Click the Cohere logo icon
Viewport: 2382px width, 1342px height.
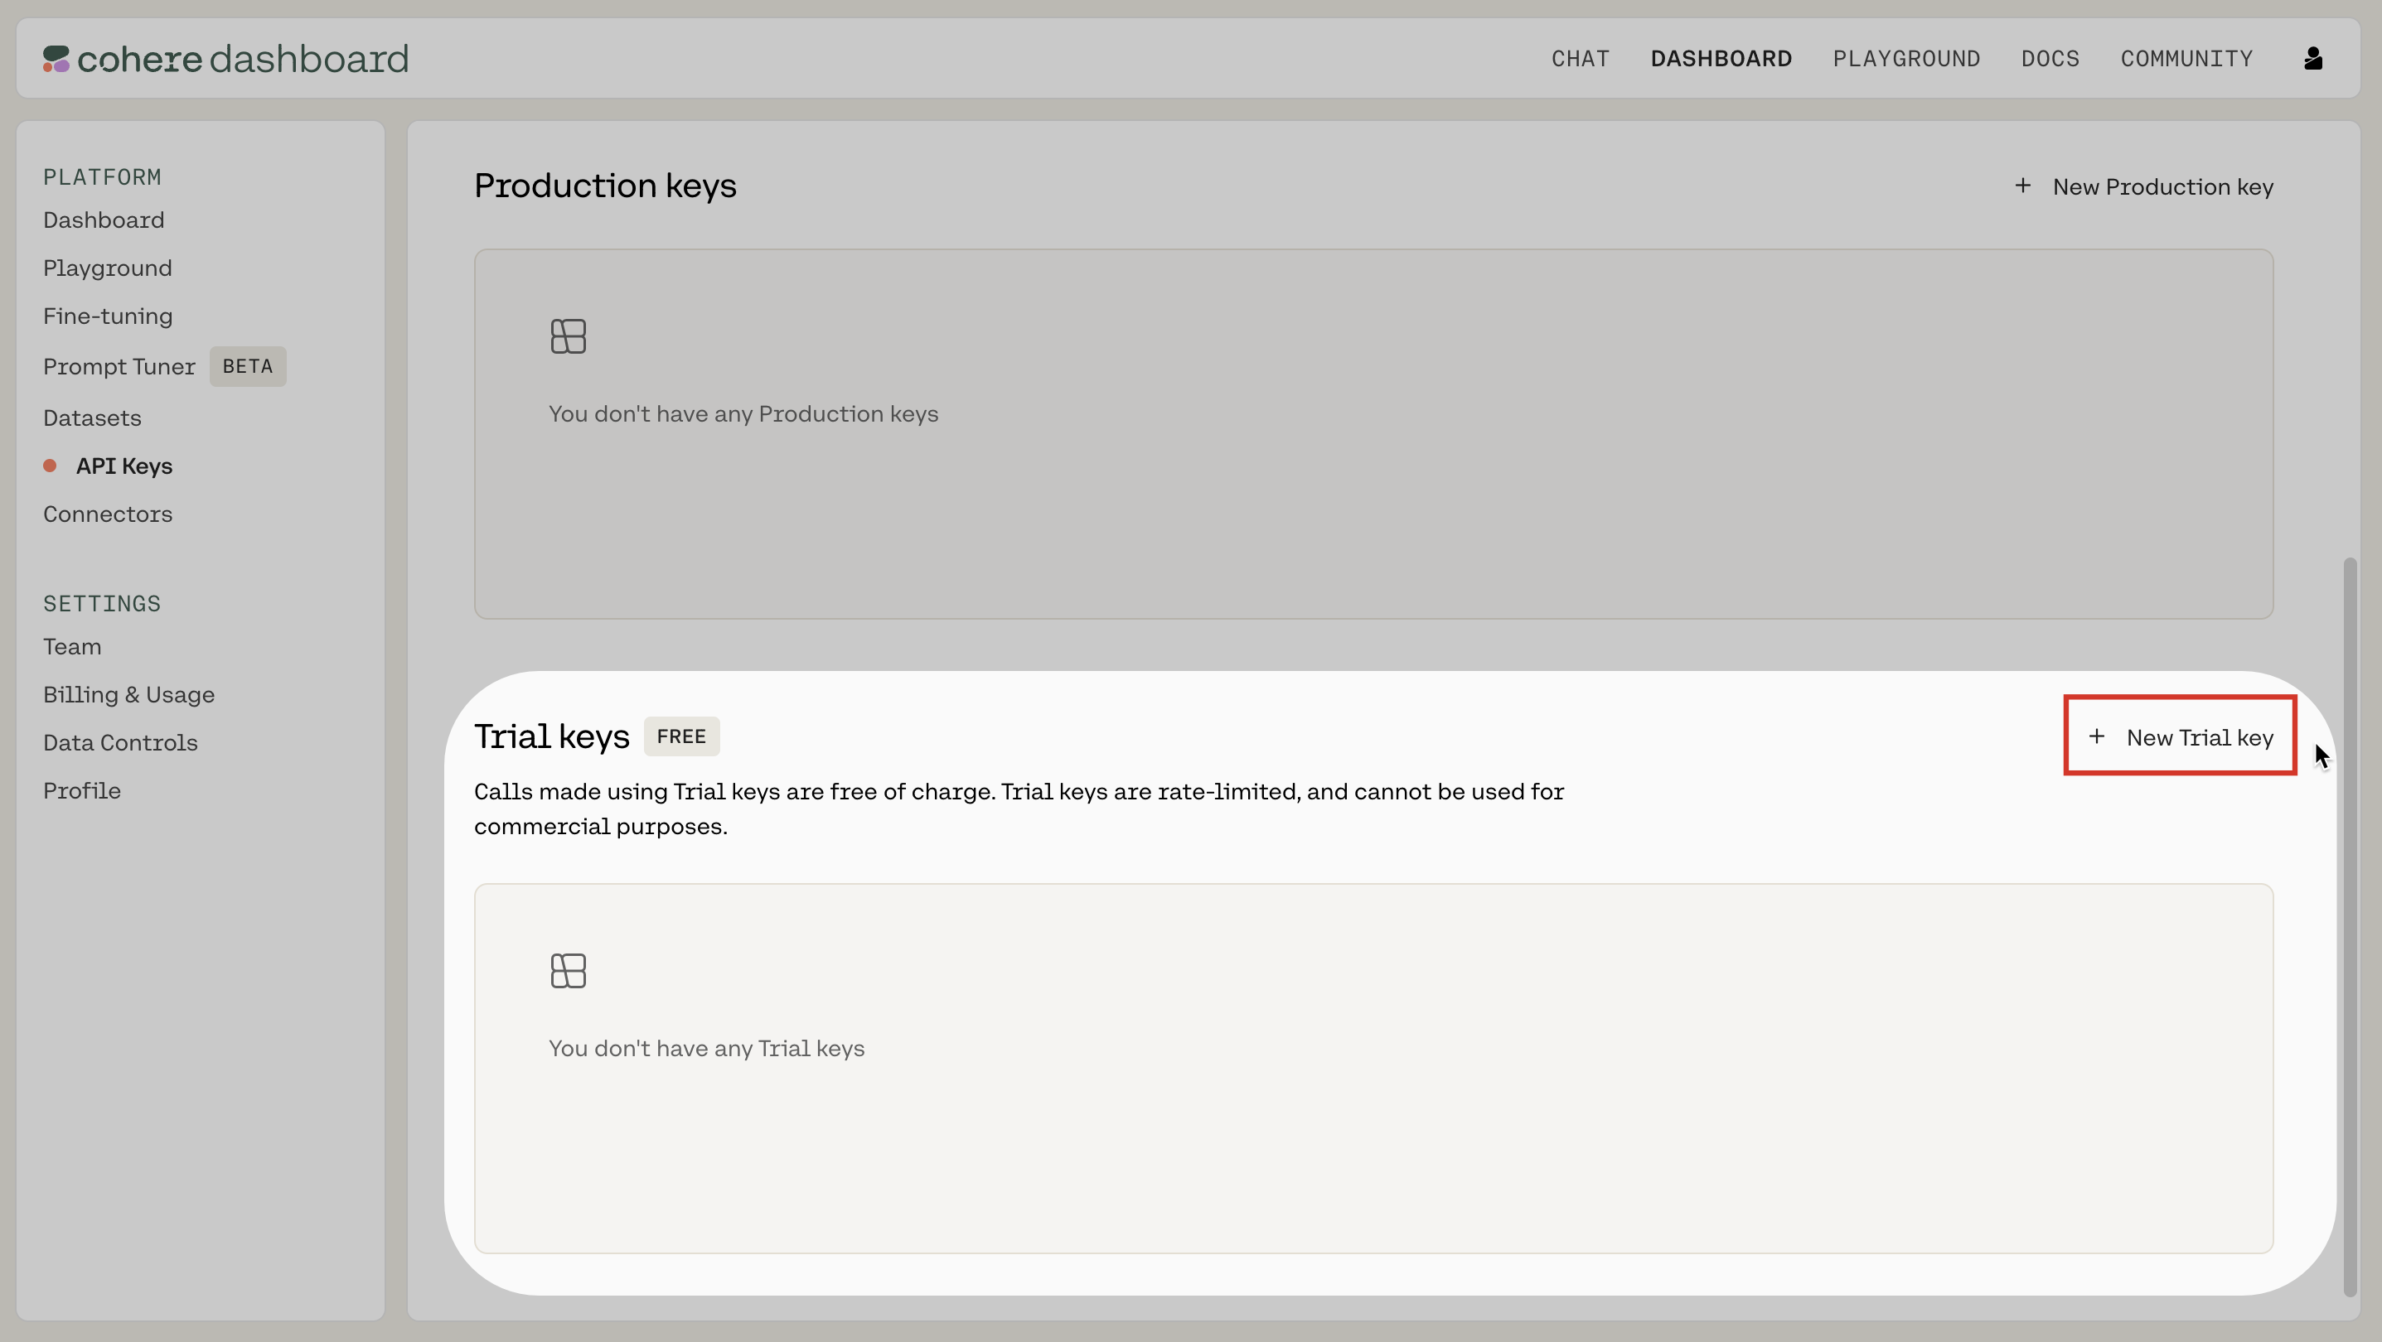pos(56,59)
